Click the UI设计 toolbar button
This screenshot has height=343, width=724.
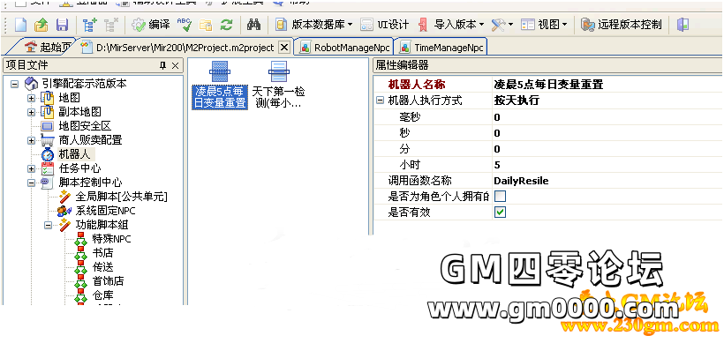(385, 25)
